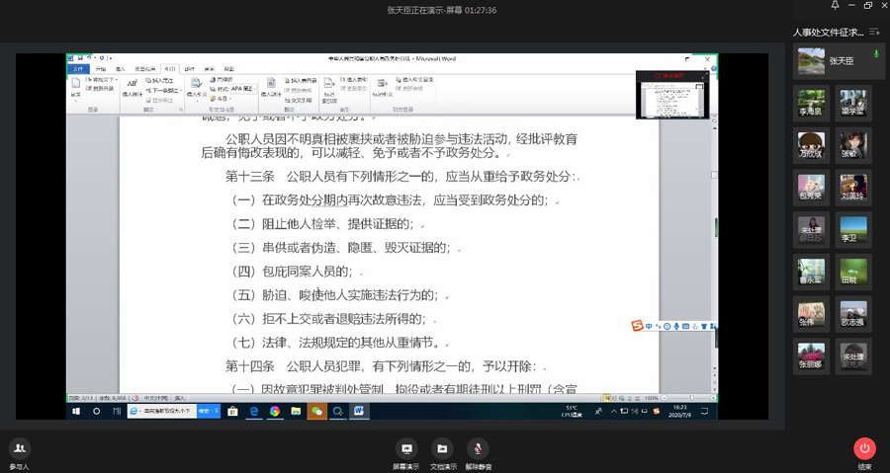Expand the meeting title list menu
The image size is (890, 473).
[x=874, y=32]
